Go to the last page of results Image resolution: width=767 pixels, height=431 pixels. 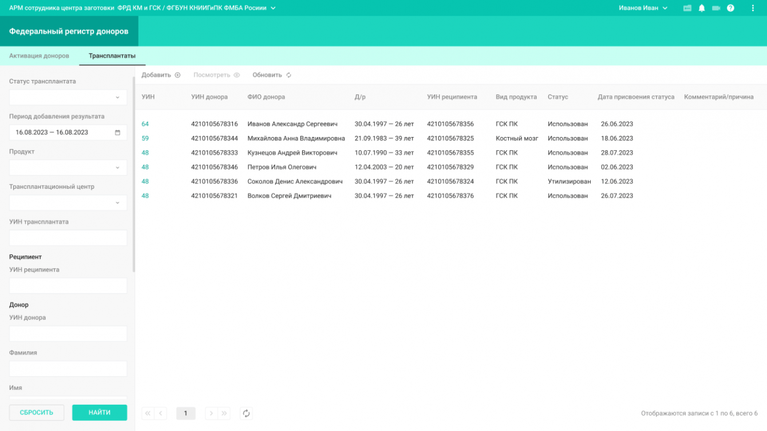coord(224,413)
